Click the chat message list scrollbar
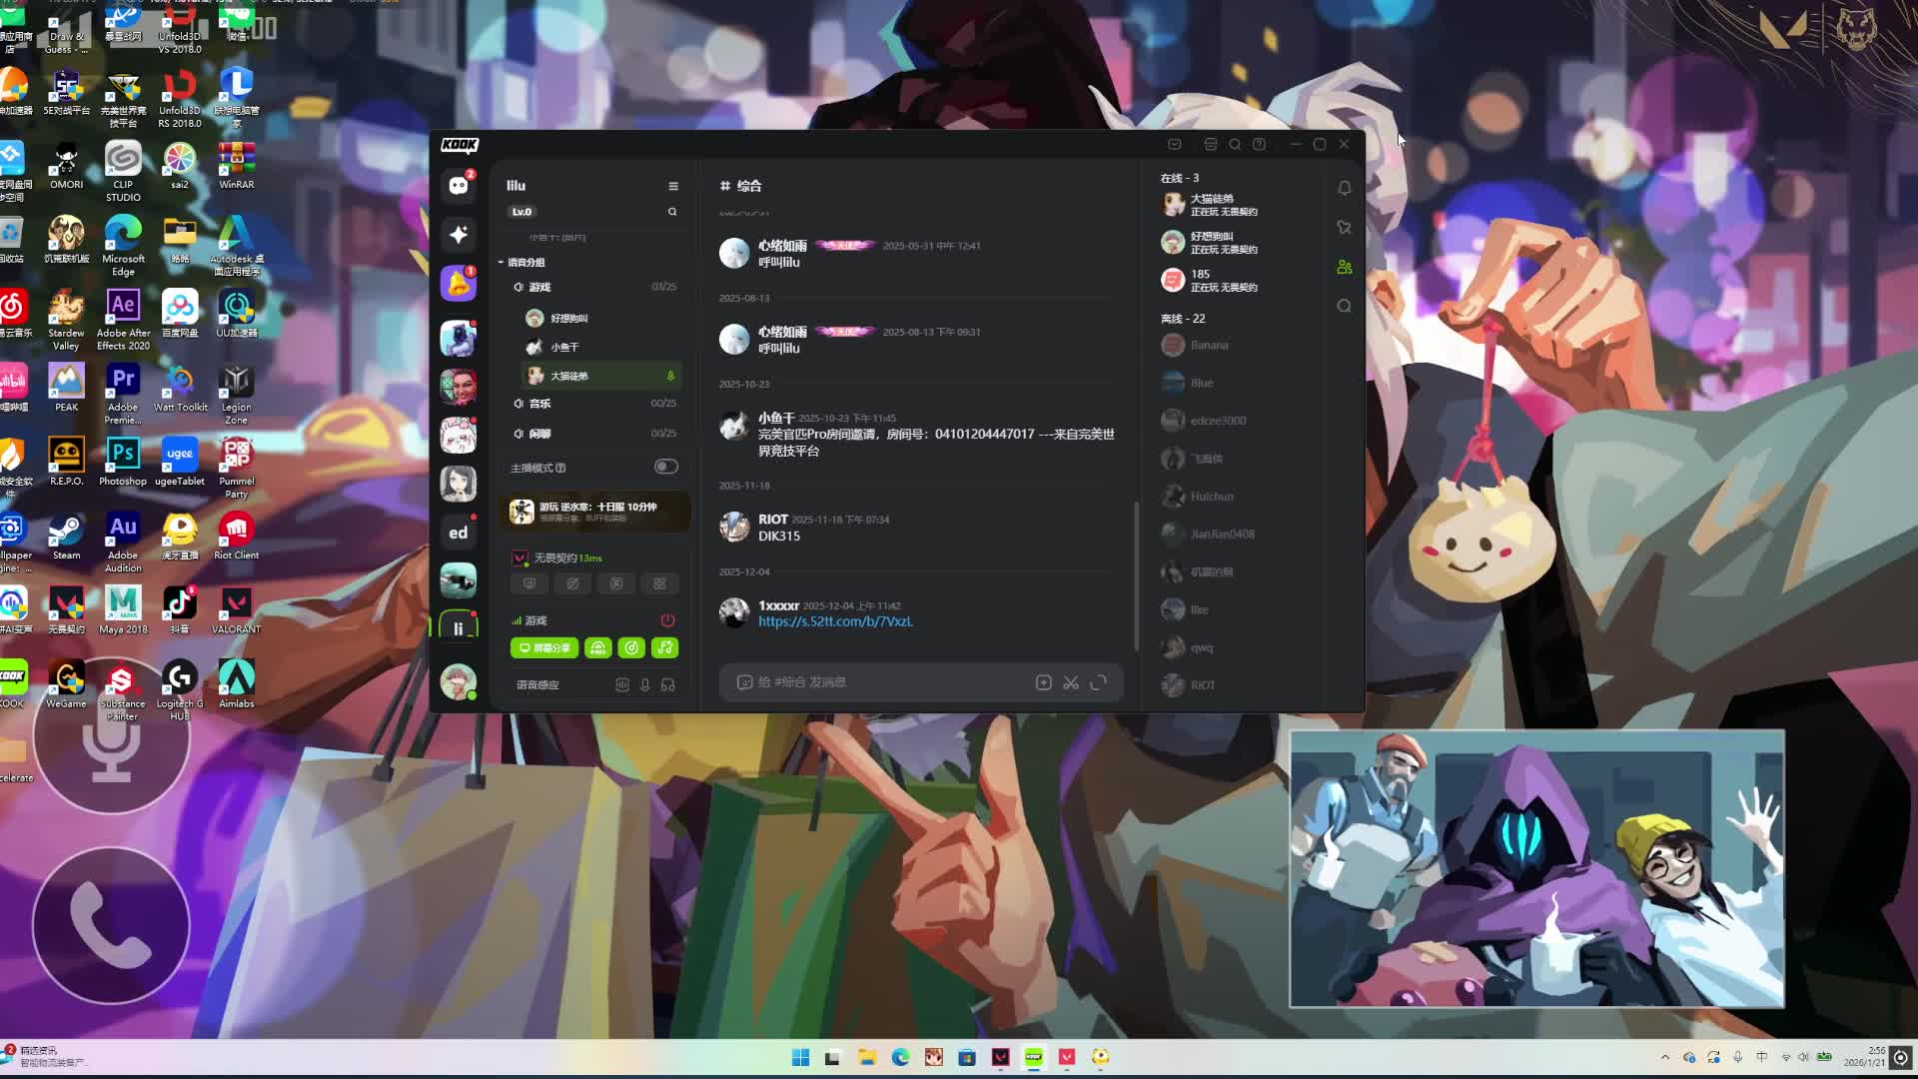This screenshot has height=1079, width=1918. coord(1137,574)
